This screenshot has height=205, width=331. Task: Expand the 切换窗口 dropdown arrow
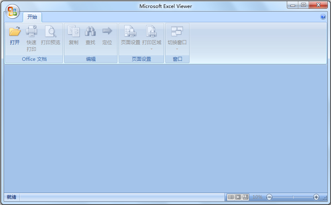point(177,49)
